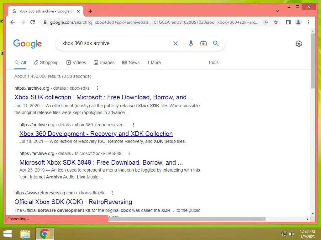Screen dimensions: 321x240
Task: Search by voice microphone icon
Action: pos(191,43)
